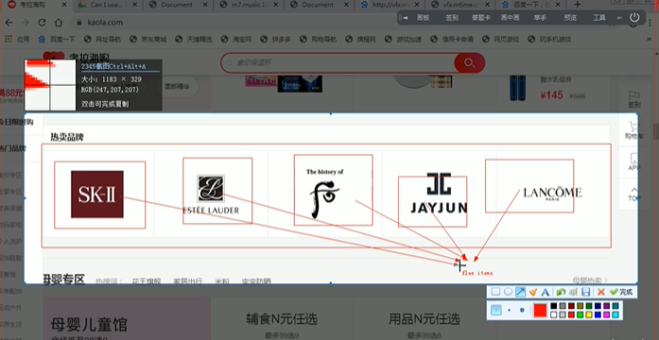Pick the bright blue color swatch
659x340 pixels.
598,314
